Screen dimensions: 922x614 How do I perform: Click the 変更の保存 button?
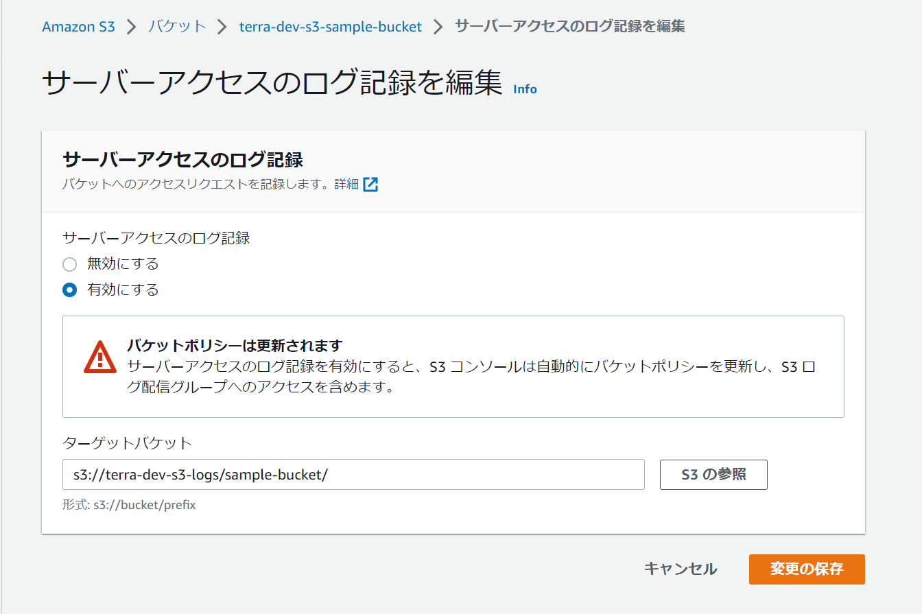point(807,569)
